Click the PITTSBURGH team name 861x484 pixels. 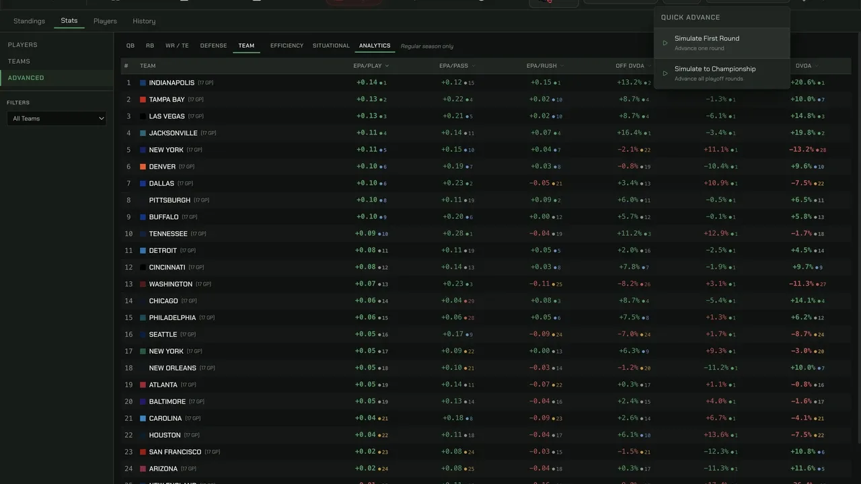[170, 200]
